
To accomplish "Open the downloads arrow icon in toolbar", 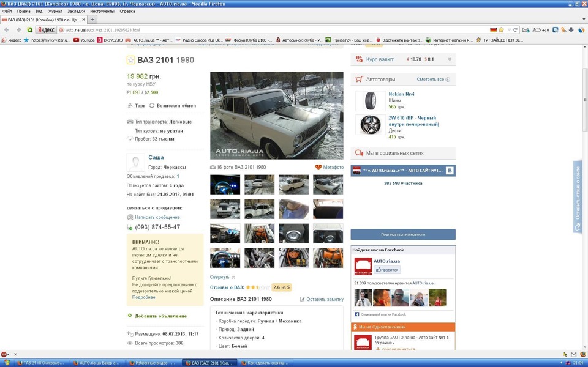I will point(571,29).
